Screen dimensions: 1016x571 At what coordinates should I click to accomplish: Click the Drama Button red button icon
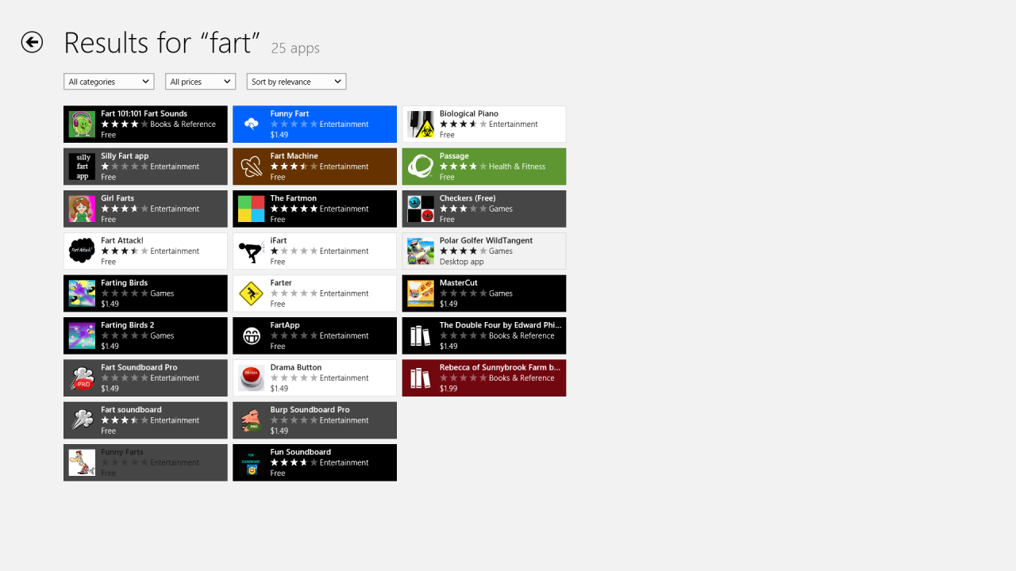click(252, 378)
